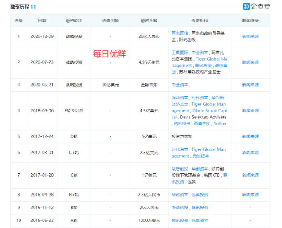Select the valuation cell 30亿美元

(x=110, y=85)
